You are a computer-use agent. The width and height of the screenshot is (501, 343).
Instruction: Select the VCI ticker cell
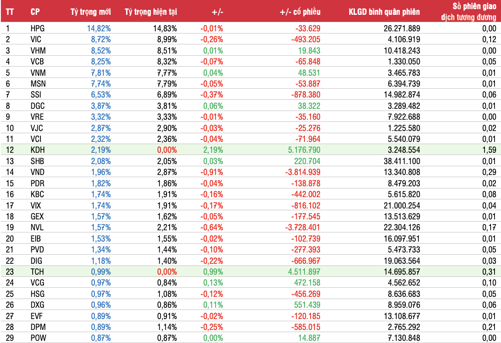[x=36, y=139]
